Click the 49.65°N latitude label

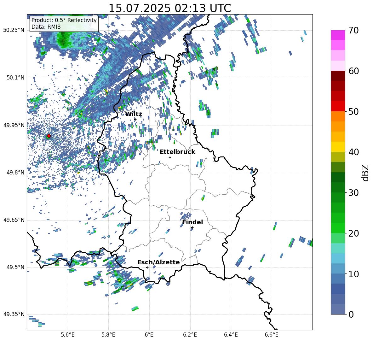(14, 220)
